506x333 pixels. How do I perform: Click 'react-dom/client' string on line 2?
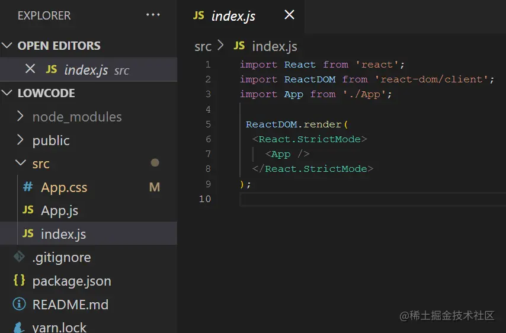tap(431, 79)
